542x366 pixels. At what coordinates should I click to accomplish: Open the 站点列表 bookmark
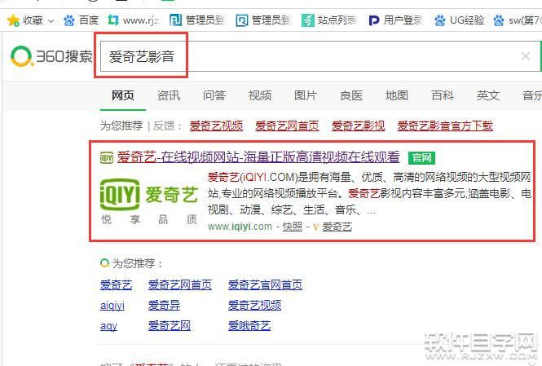(329, 20)
